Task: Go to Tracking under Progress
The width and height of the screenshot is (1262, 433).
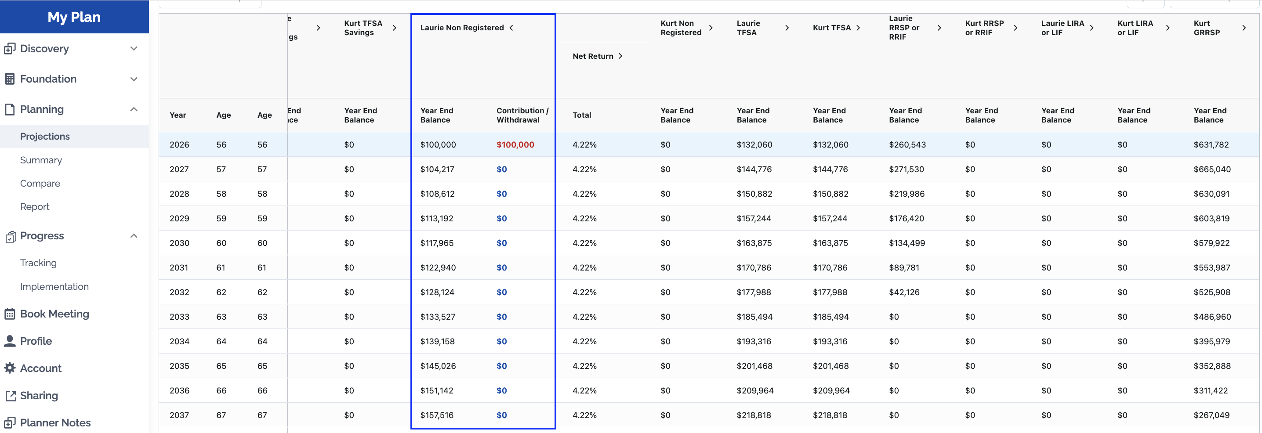Action: tap(38, 263)
